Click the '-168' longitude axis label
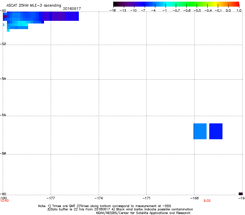This screenshot has width=245, height=215. click(x=195, y=198)
